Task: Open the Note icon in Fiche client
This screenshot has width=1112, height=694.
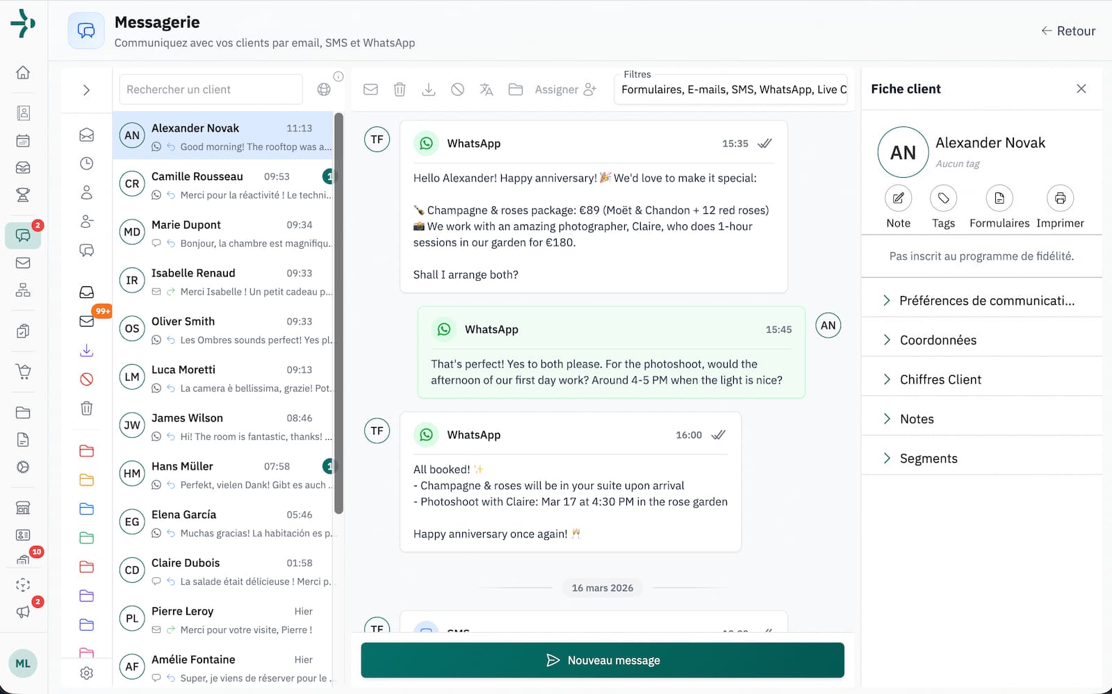Action: pos(898,199)
